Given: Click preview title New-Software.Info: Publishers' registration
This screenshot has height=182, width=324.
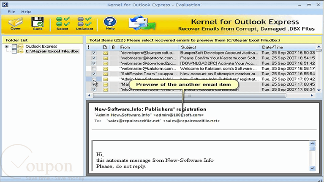Looking at the screenshot, I should click(x=150, y=109).
